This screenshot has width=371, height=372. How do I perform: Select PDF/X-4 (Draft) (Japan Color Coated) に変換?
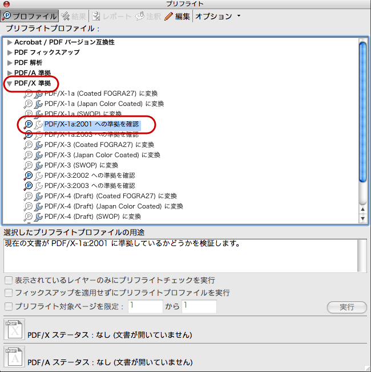click(x=114, y=206)
